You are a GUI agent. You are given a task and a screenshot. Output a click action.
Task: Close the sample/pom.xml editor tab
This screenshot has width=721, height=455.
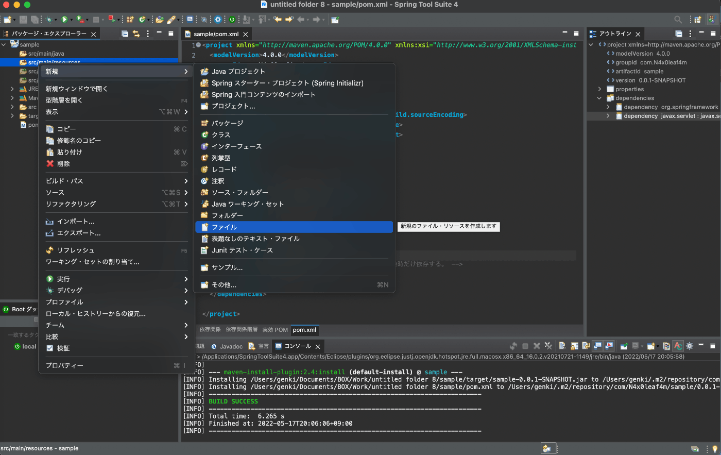pyautogui.click(x=246, y=34)
